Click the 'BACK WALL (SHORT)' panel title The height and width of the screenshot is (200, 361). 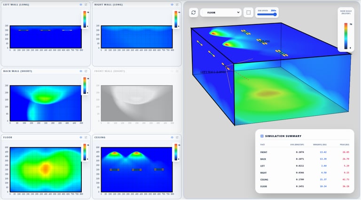point(17,71)
